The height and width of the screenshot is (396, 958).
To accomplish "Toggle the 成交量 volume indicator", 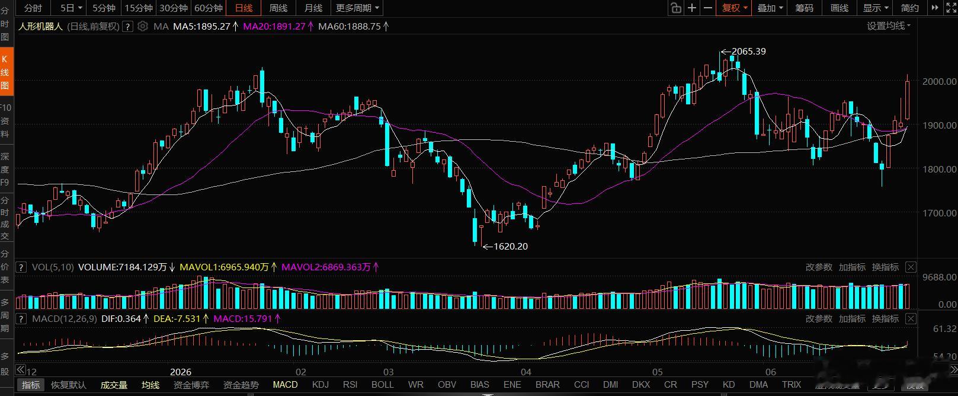I will coord(114,385).
